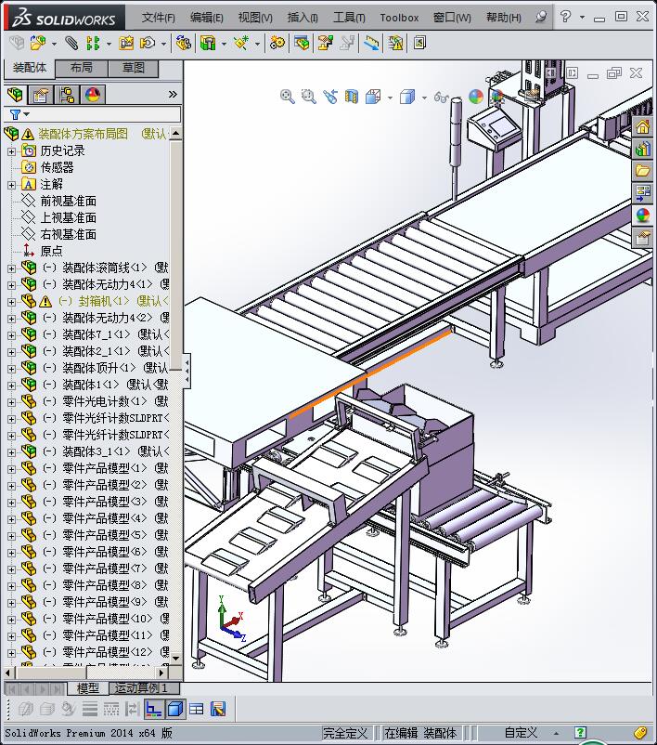Click the Insert Components icon in assembly toolbar
This screenshot has height=745, width=657.
(x=38, y=44)
